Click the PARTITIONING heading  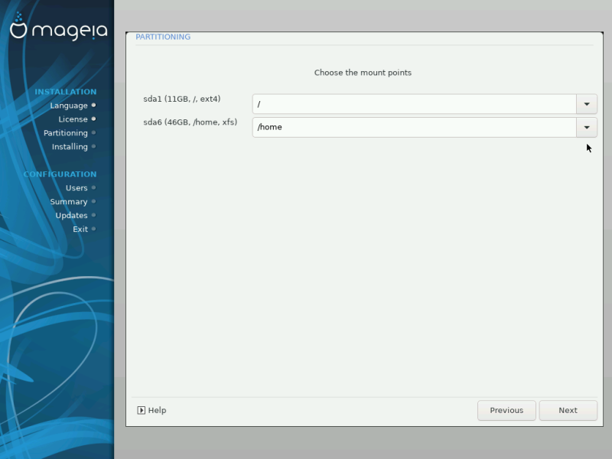coord(163,37)
